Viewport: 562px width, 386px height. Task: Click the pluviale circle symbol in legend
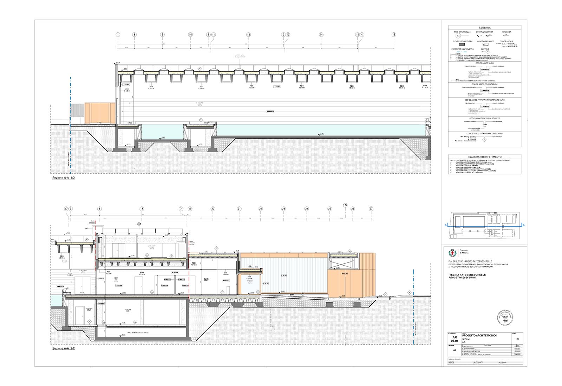[x=487, y=52]
